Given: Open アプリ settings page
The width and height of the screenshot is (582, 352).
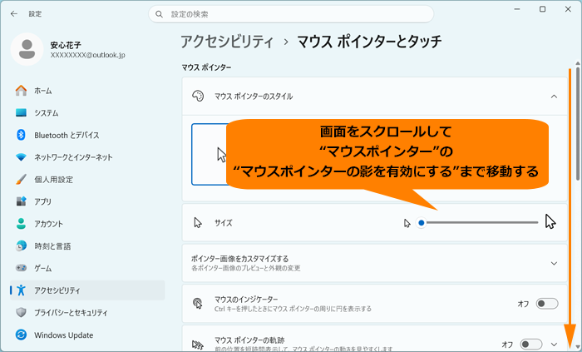Looking at the screenshot, I should tap(87, 201).
